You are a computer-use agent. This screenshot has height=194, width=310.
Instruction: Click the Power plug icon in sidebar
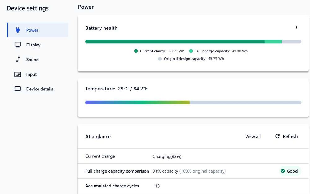pyautogui.click(x=18, y=30)
